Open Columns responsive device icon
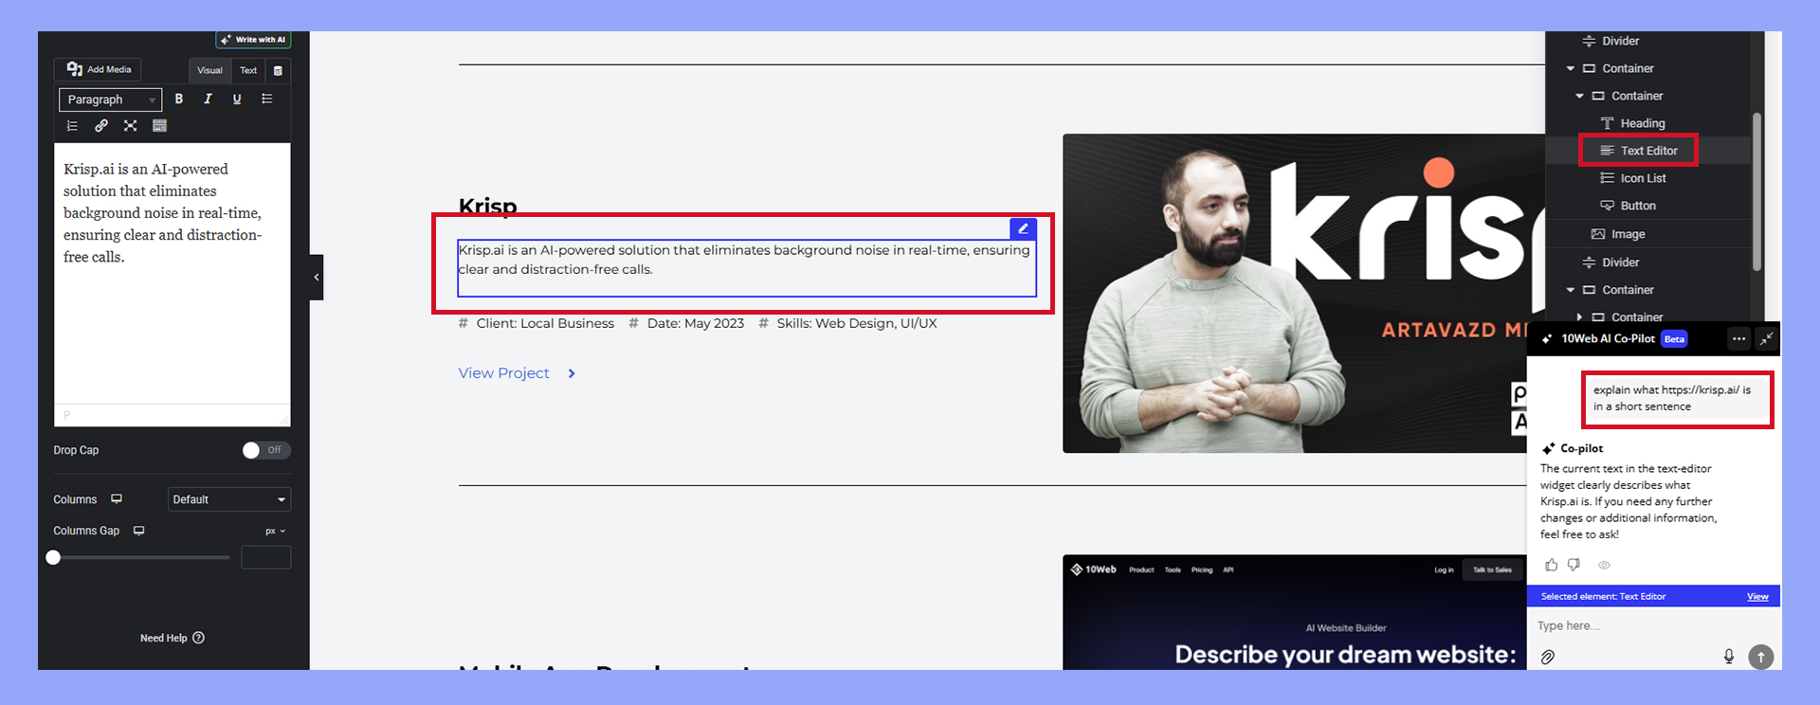Viewport: 1820px width, 705px height. point(117,498)
